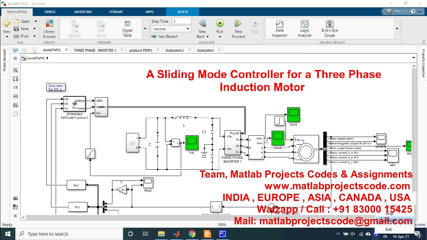Open the Bird's-Eye Scope
The width and height of the screenshot is (427, 240).
(330, 29)
